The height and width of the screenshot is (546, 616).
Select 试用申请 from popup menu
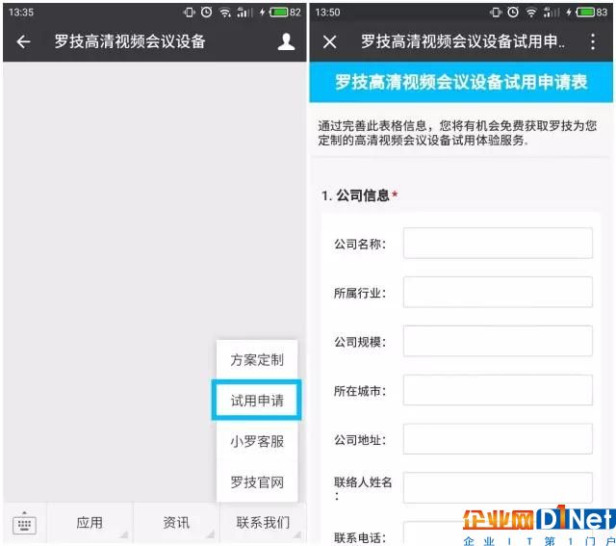pos(257,401)
